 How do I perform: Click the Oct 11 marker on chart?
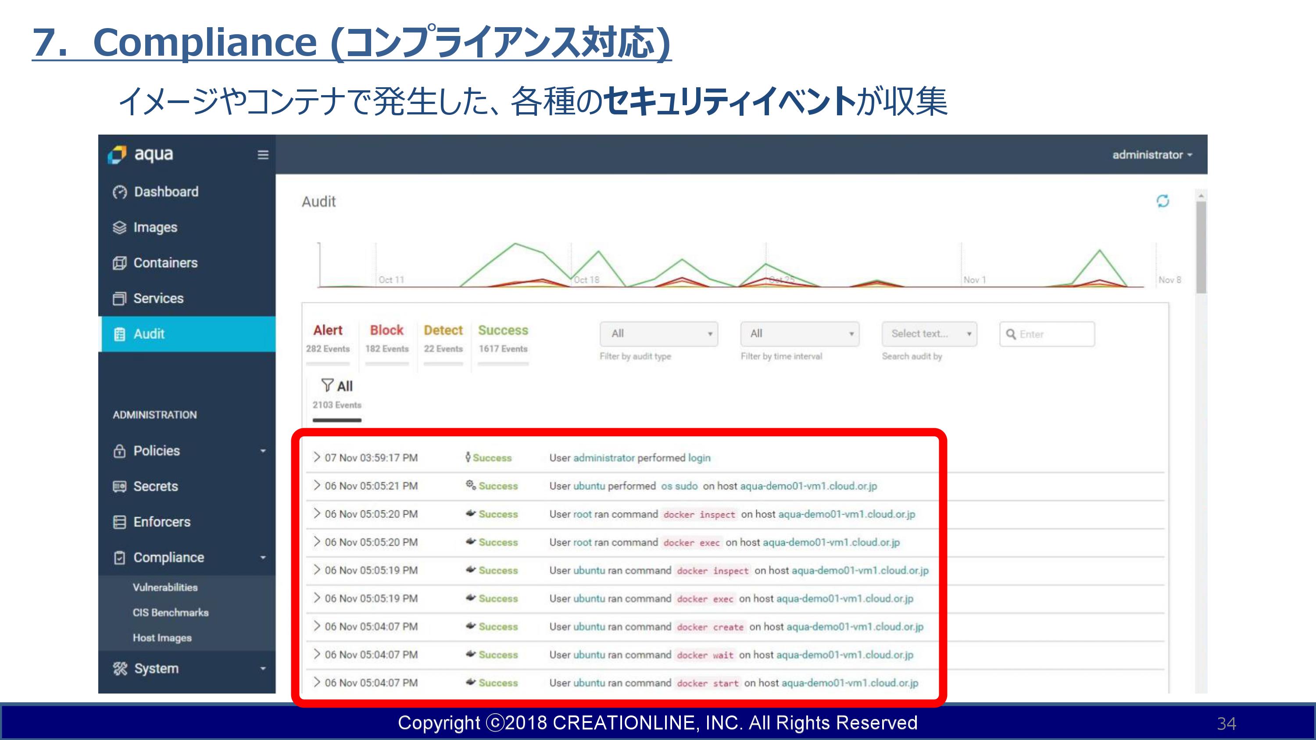pos(391,280)
